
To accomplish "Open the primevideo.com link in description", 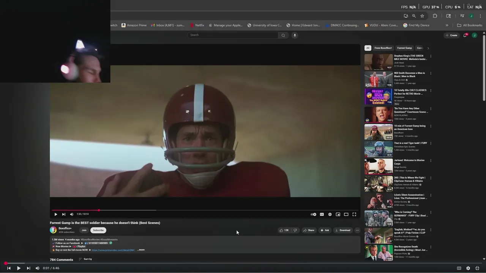I will 113,250.
